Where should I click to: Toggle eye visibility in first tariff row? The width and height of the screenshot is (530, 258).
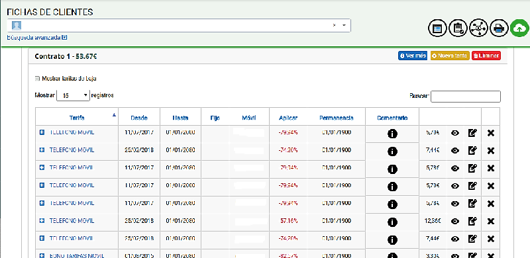[x=455, y=133]
